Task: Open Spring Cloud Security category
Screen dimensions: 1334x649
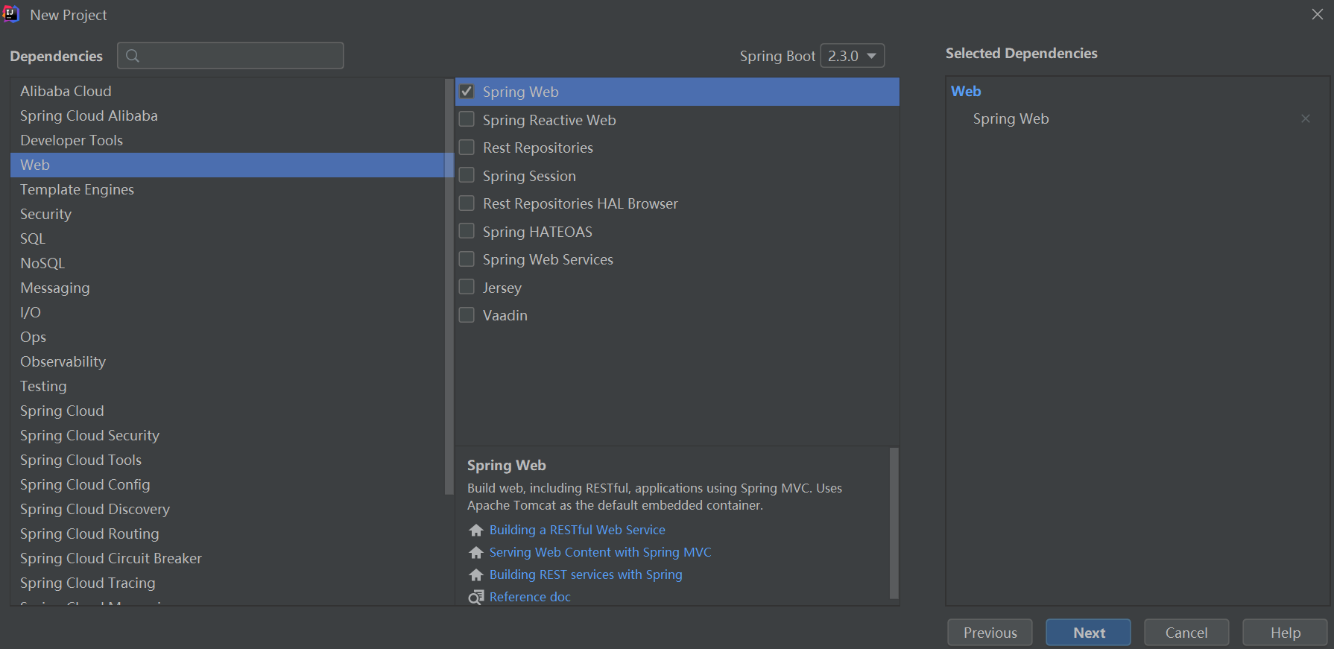Action: click(227, 435)
